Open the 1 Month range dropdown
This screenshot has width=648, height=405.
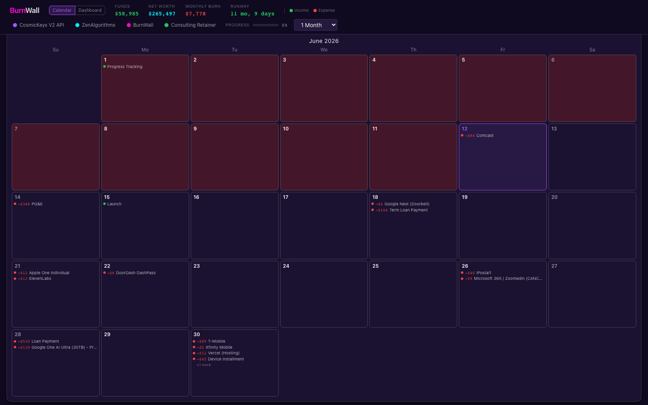pyautogui.click(x=315, y=25)
